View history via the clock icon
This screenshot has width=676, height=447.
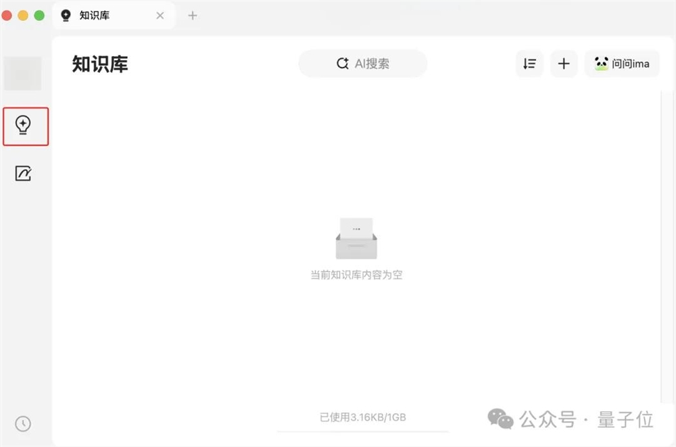pyautogui.click(x=23, y=424)
